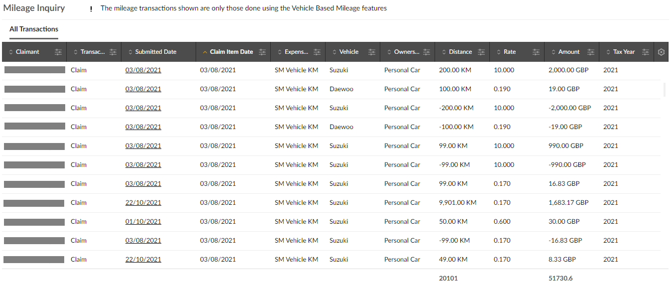672x288 pixels.
Task: Open 22/10/2021 link in 1,683.17 GBP row
Action: click(x=143, y=203)
